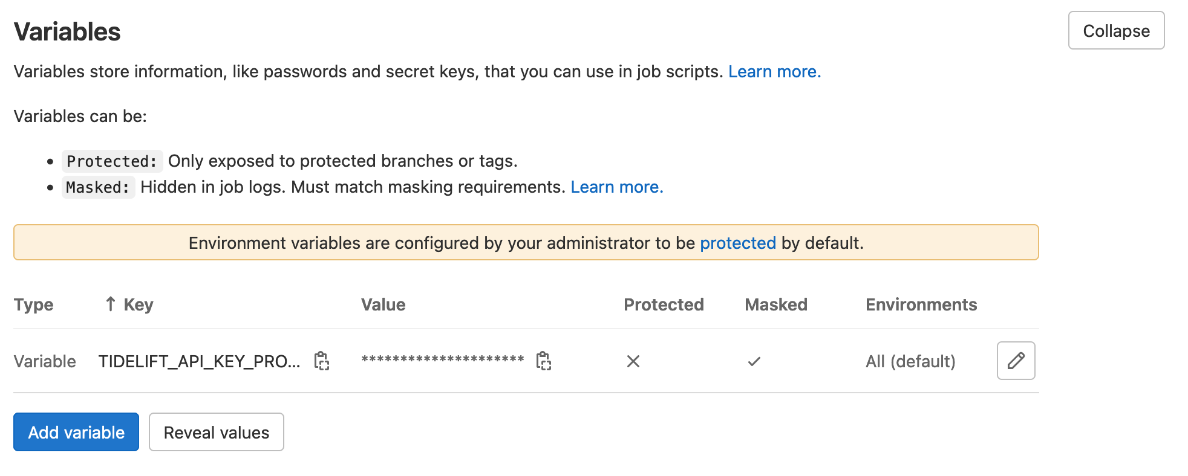Sort by the Environments column header
This screenshot has width=1188, height=476.
[x=921, y=304]
